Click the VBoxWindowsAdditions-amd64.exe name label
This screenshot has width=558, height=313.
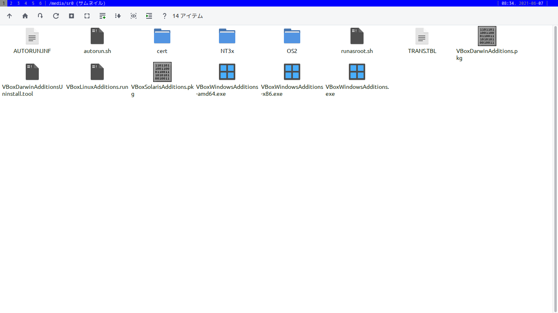coord(227,90)
